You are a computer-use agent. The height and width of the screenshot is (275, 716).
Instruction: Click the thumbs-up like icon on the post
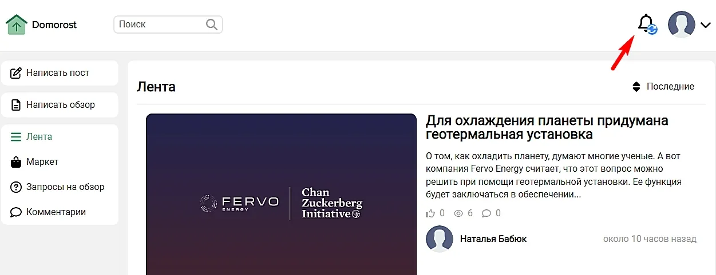[x=430, y=213]
